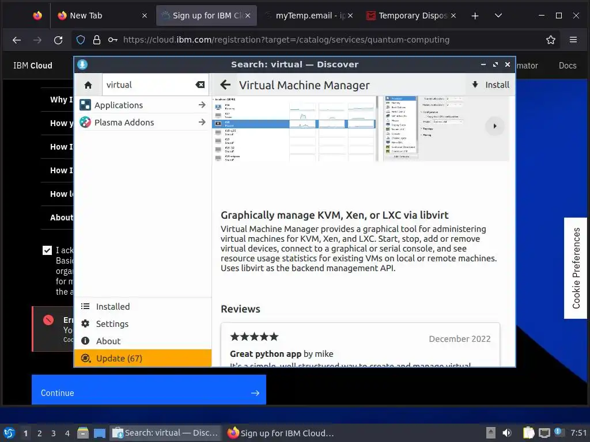Viewport: 590px width, 442px height.
Task: Click the Discover app icon in title bar
Action: click(x=82, y=64)
